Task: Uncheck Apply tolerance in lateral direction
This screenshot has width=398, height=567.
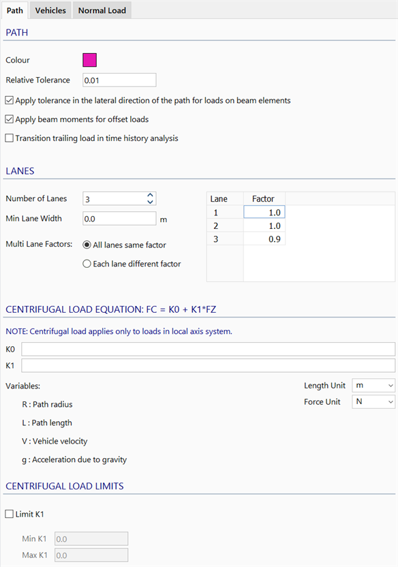Action: click(10, 100)
